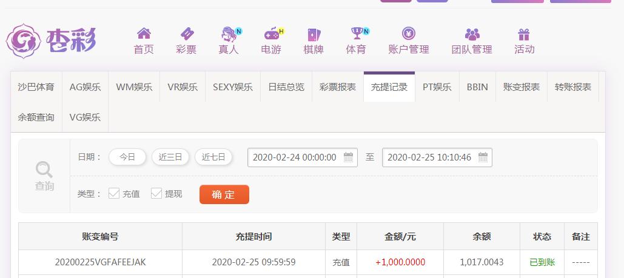Switch to the VG娱乐 tab

85,117
